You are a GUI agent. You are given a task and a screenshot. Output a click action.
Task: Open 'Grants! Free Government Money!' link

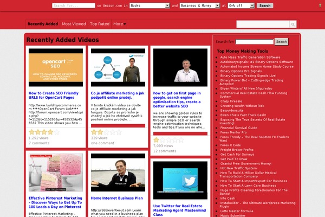point(246,164)
